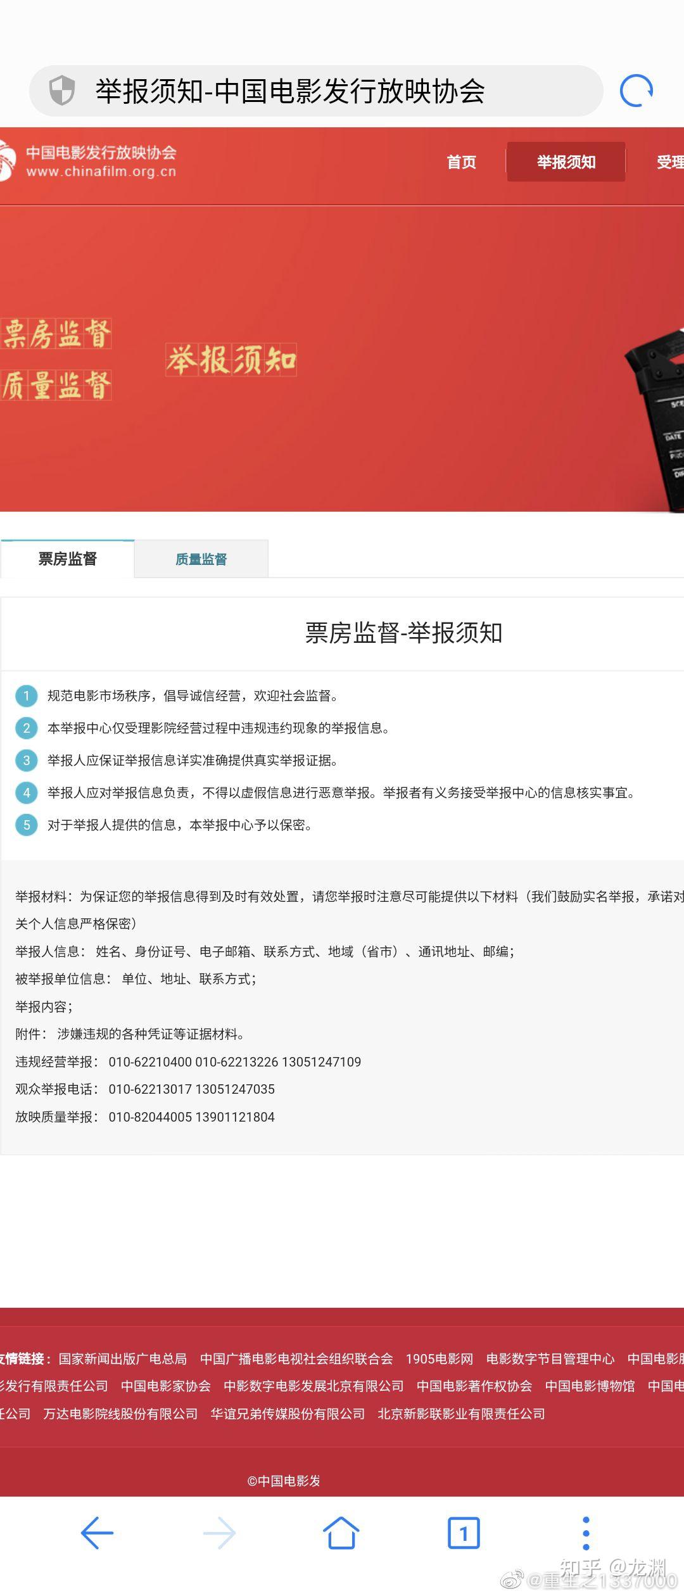Reload the page with the refresh icon
Viewport: 684px width, 1596px height.
coord(636,91)
